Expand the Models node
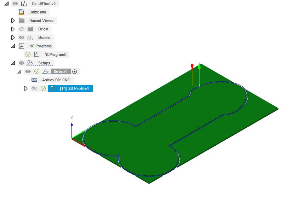This screenshot has height=203, width=283. click(x=13, y=37)
